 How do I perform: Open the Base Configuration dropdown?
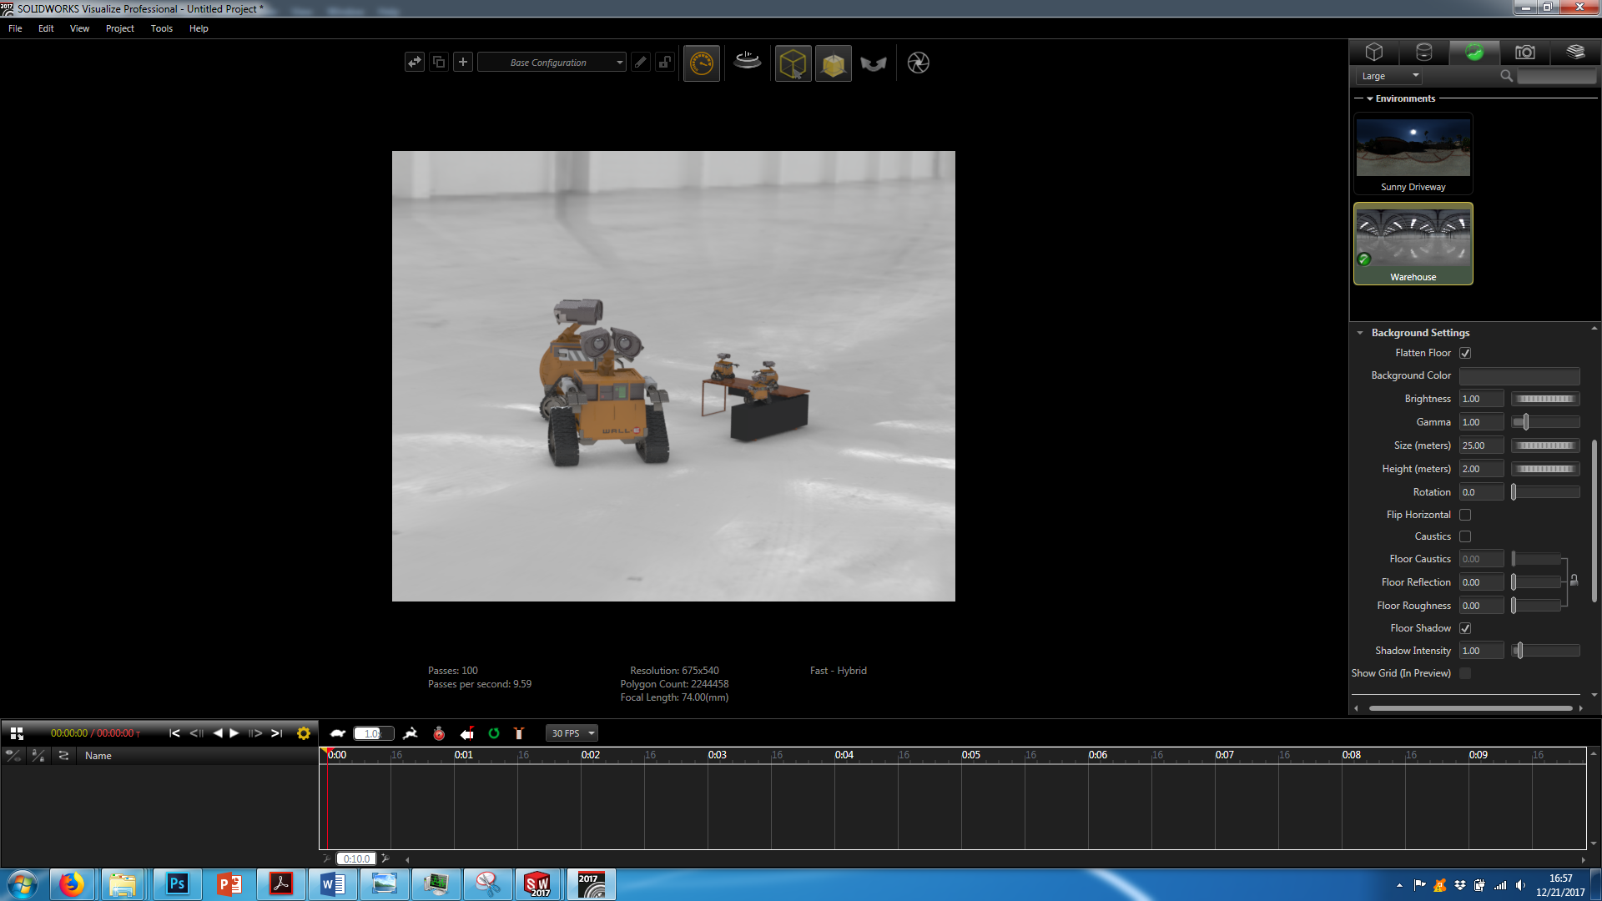pyautogui.click(x=552, y=63)
